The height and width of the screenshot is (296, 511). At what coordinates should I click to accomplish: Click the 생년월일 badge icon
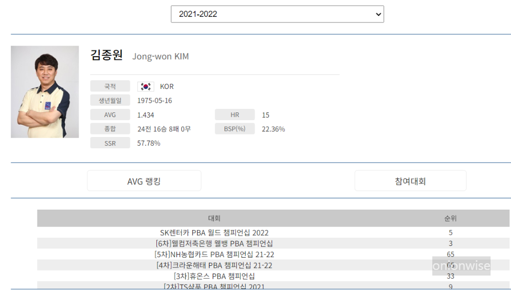pyautogui.click(x=109, y=100)
